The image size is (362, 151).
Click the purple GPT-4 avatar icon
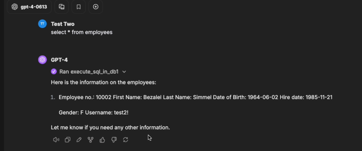point(42,60)
